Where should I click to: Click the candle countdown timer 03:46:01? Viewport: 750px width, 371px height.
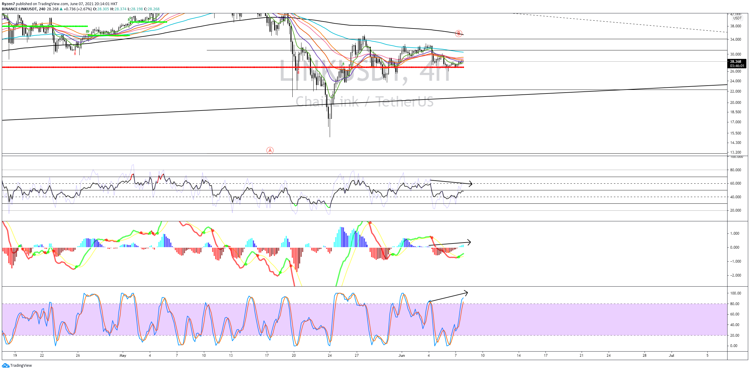coord(737,66)
